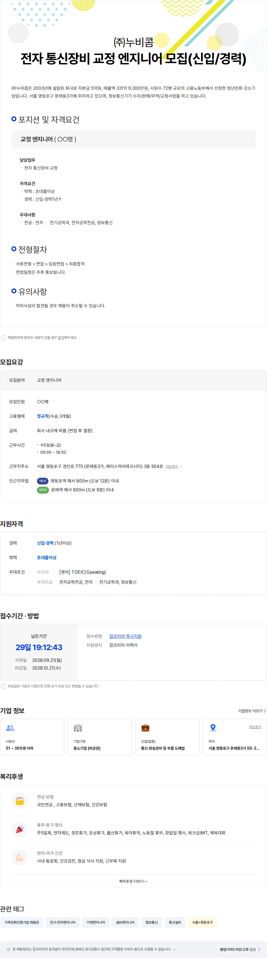Screen dimensions: 267x958
Task: Click the 편의·여가·건강 muscle icon
Action: coord(20,857)
